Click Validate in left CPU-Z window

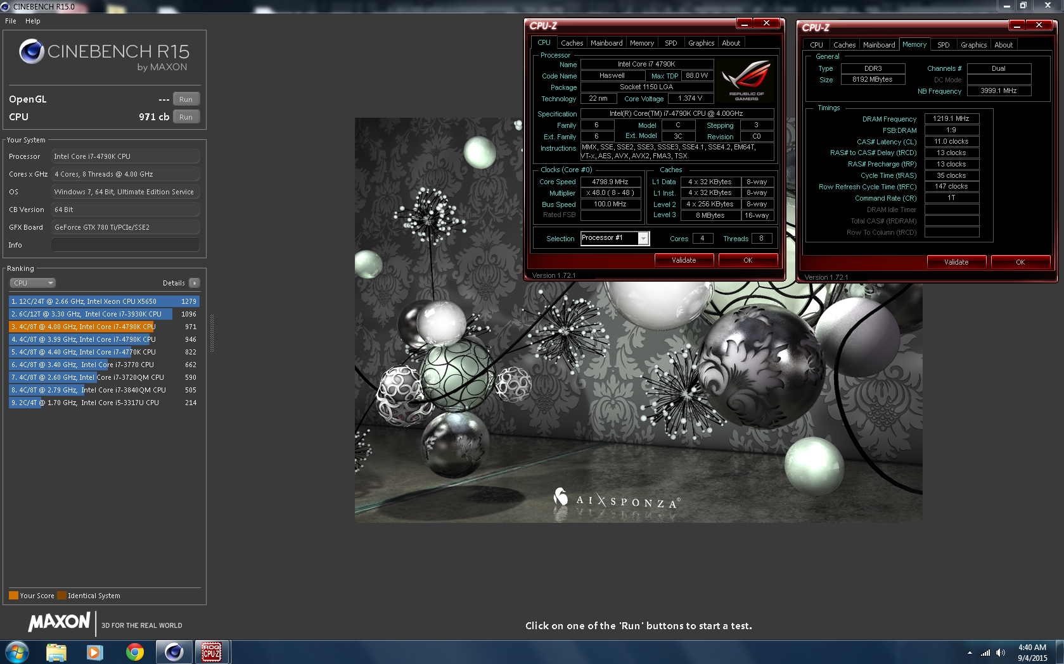(684, 260)
